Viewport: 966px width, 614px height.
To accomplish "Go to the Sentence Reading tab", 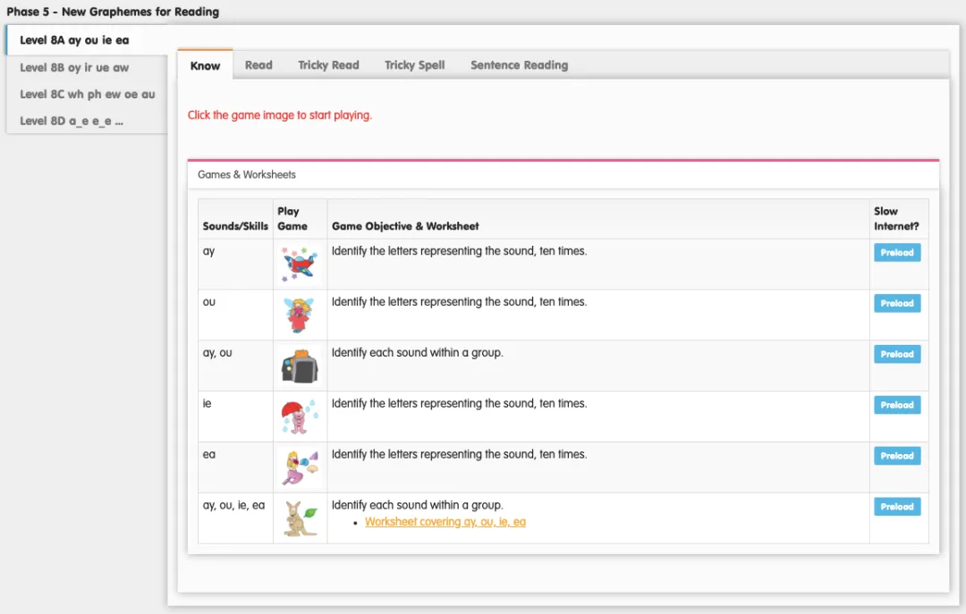I will click(x=519, y=65).
